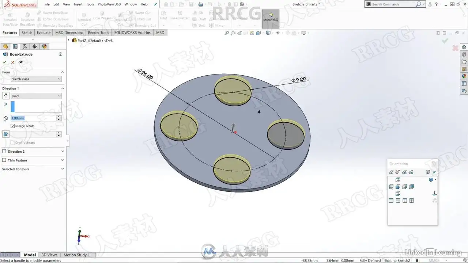Image resolution: width=468 pixels, height=263 pixels.
Task: Pin the SolidWorks menu bar
Action: [x=155, y=4]
